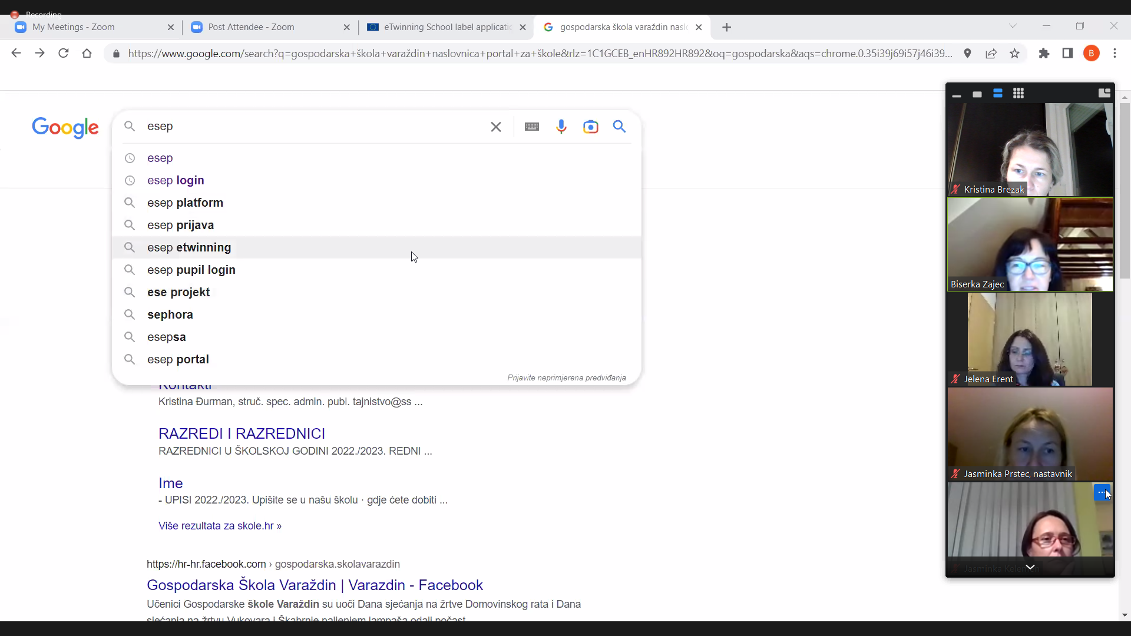Select Kristina Brezak video thumbnail
The height and width of the screenshot is (636, 1131).
pos(1030,150)
